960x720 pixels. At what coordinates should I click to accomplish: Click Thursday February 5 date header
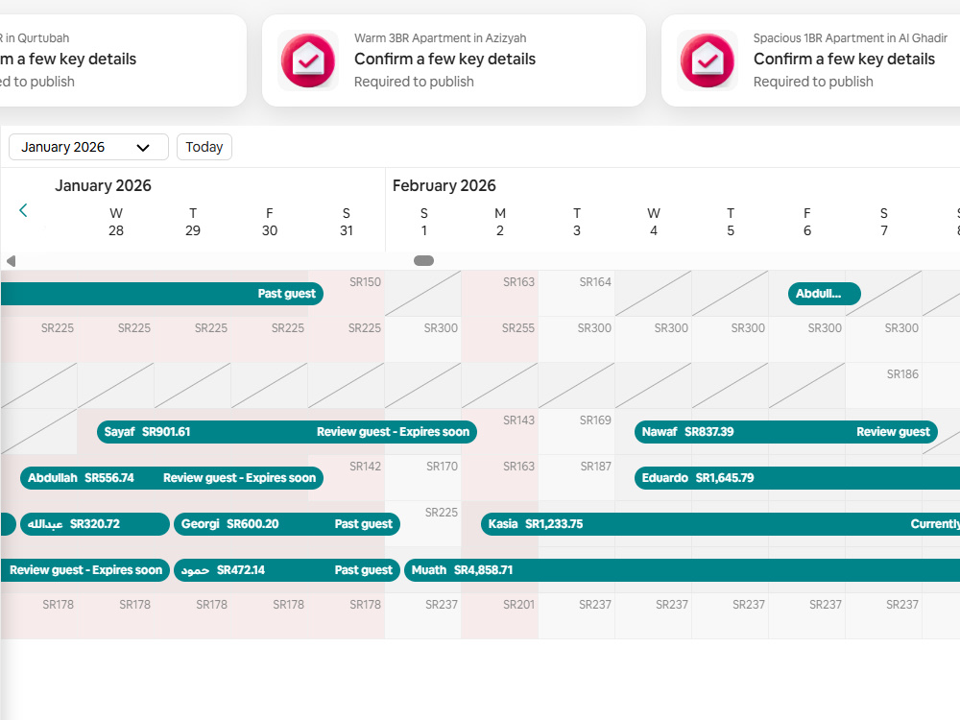[731, 222]
